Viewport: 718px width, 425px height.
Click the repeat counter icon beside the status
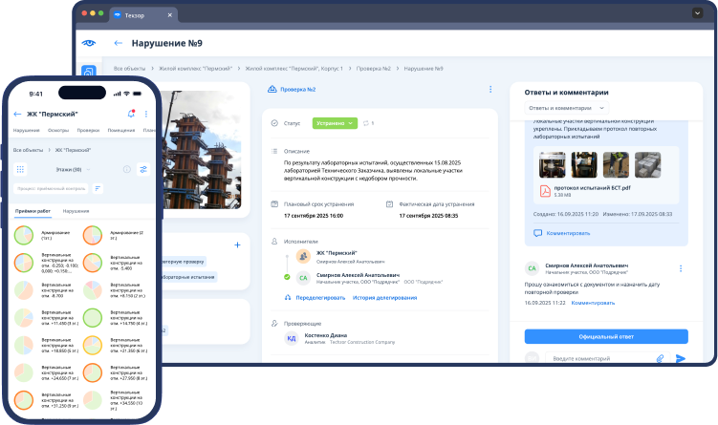point(366,123)
